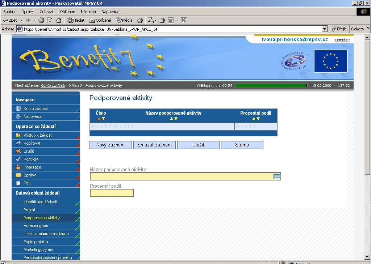Sort Název podporované aktivity column descending
The height and width of the screenshot is (264, 371).
click(176, 119)
